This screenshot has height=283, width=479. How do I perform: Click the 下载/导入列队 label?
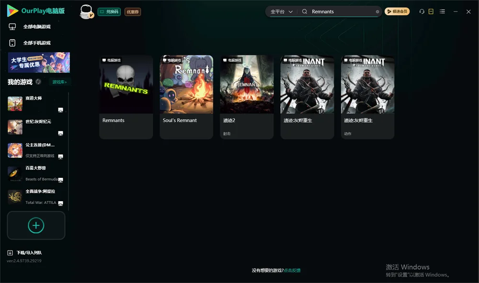click(x=29, y=253)
